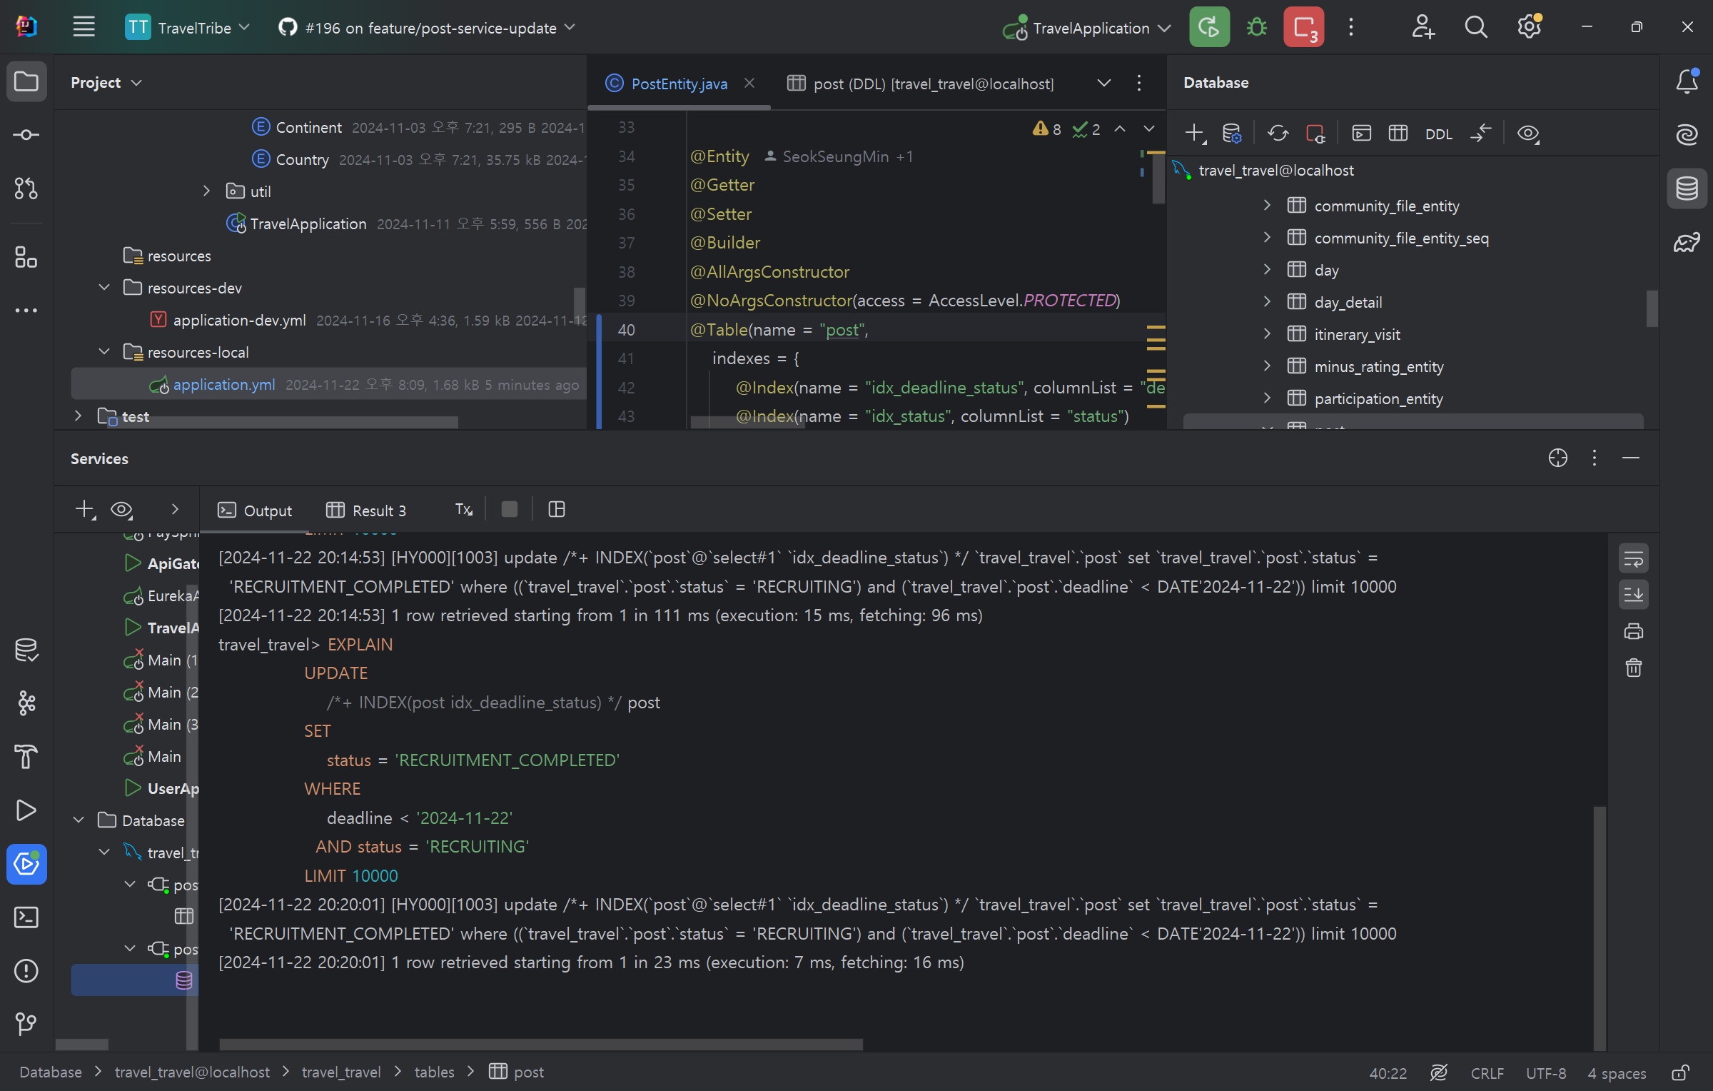Image resolution: width=1713 pixels, height=1091 pixels.
Task: Click the DDL button in Database toolbar
Action: (1438, 134)
